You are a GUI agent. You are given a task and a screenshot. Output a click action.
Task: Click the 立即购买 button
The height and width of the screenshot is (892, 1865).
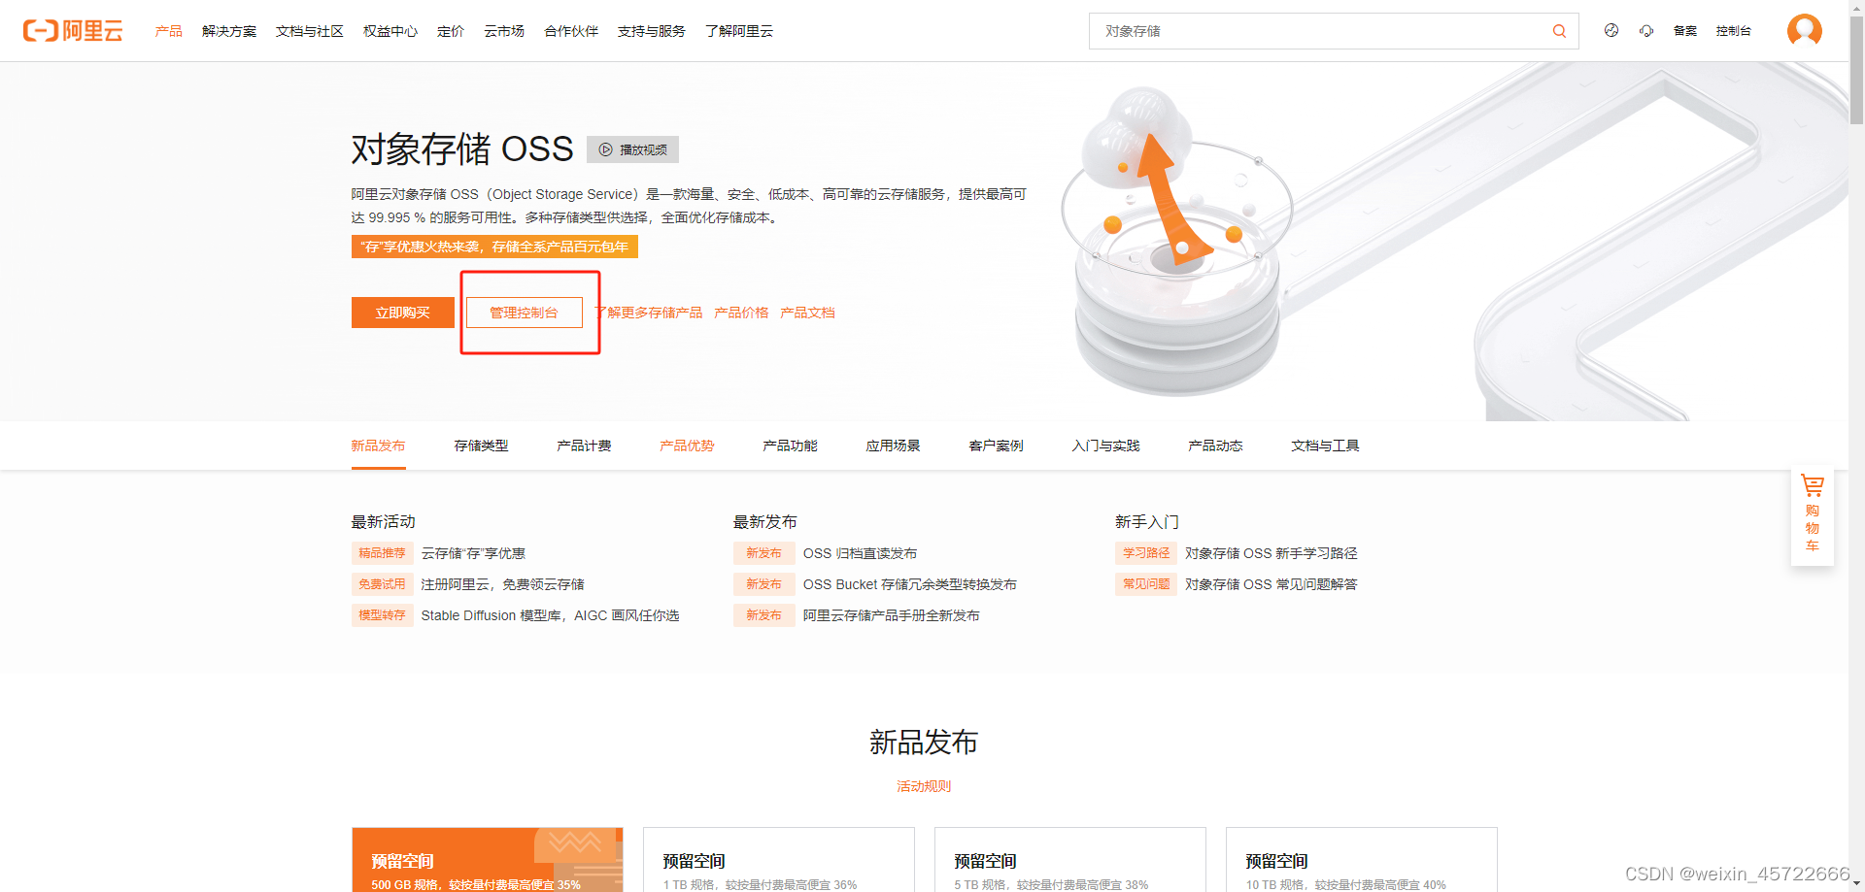click(403, 313)
